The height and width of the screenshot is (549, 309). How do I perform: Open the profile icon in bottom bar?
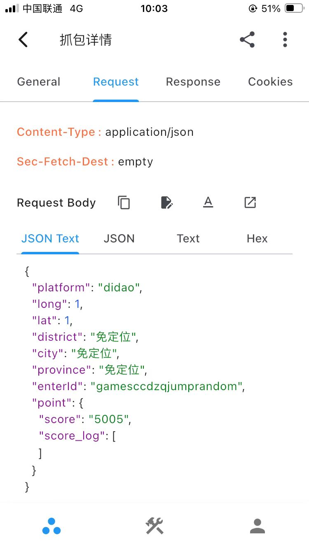coord(257,526)
